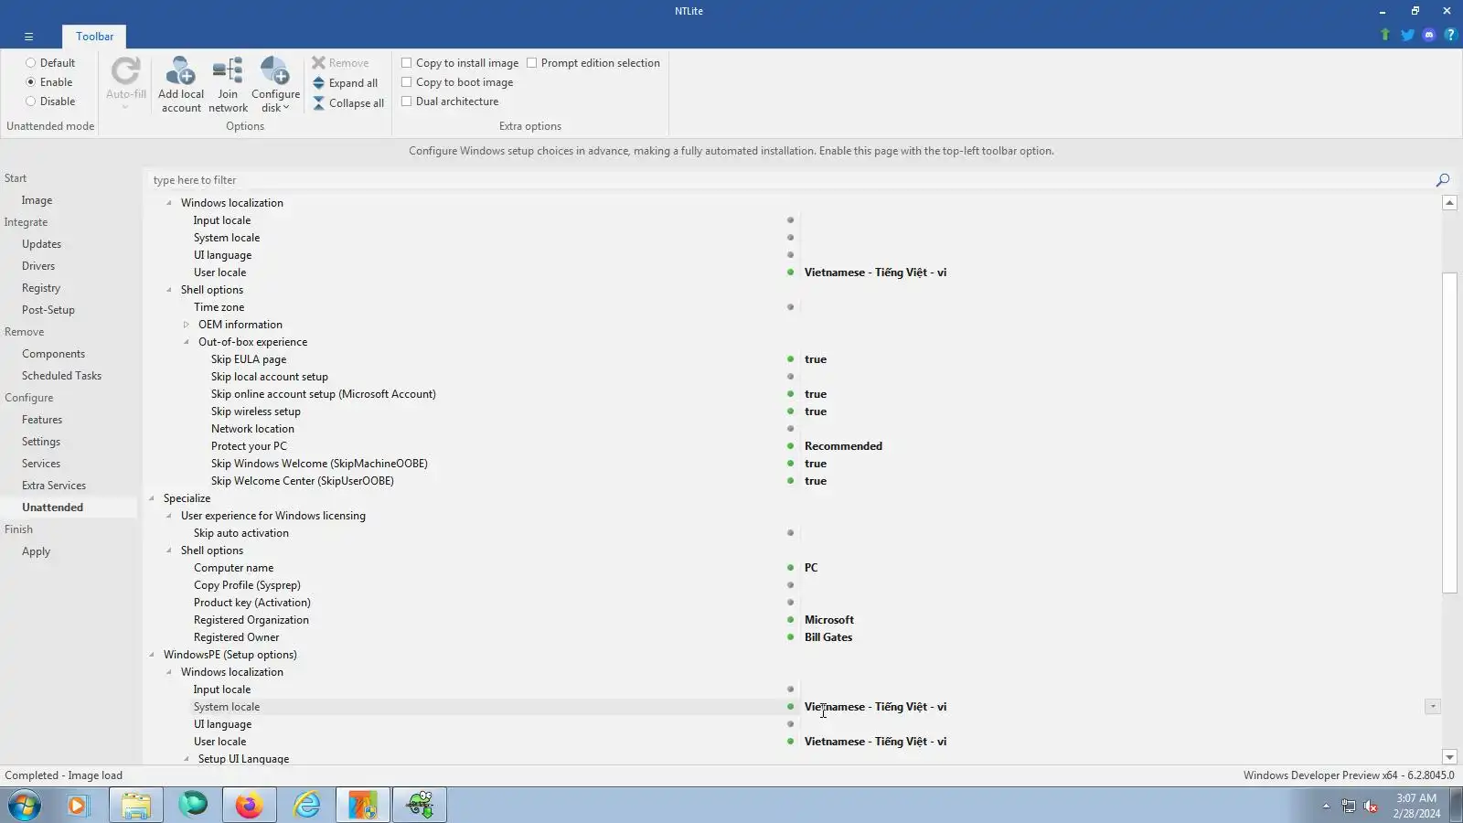Check Copy to install image
This screenshot has width=1463, height=823.
click(407, 63)
